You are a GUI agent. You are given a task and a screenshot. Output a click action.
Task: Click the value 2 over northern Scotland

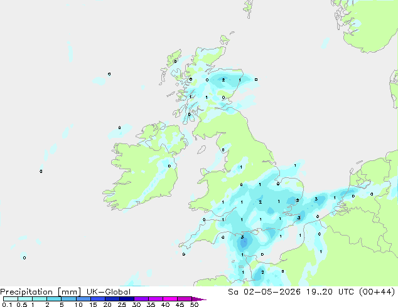click(x=223, y=80)
